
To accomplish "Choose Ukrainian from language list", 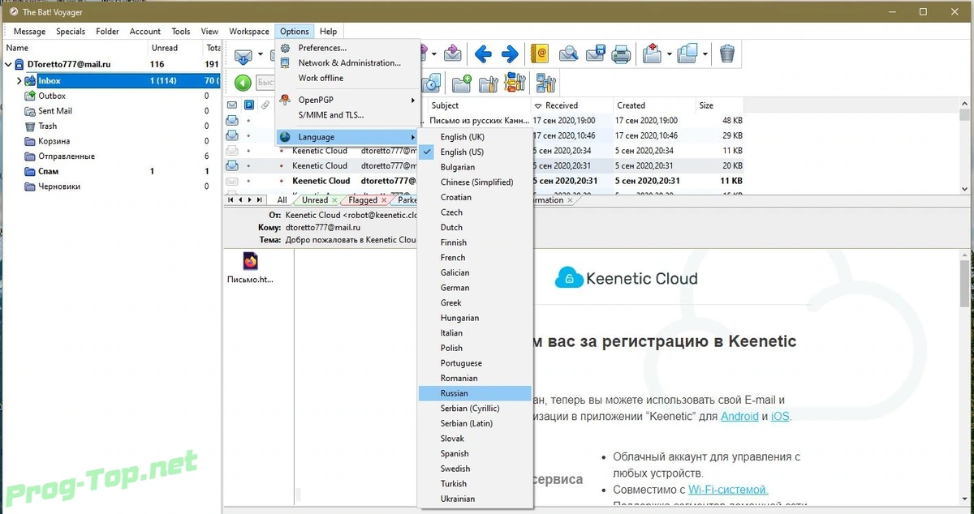I will (475, 499).
